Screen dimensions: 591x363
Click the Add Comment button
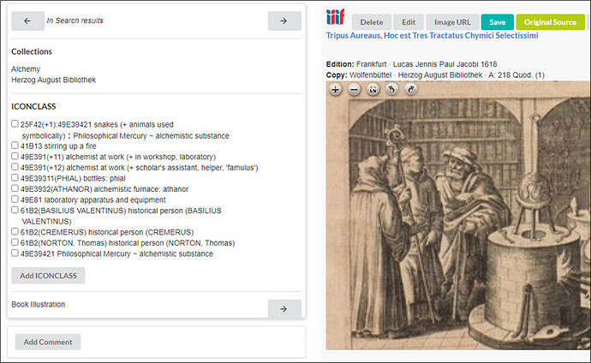click(48, 342)
